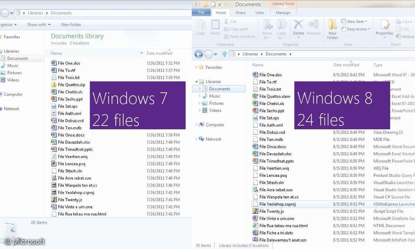The height and width of the screenshot is (249, 415).
Task: Click Libraries in the Windows 8 address breadcrumb
Action: (x=250, y=54)
